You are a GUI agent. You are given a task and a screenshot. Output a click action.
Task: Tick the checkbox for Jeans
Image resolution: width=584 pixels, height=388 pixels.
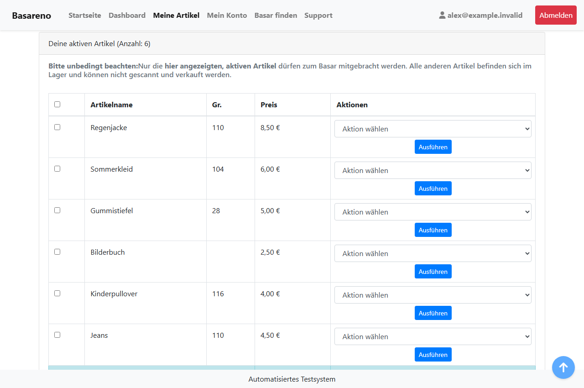(57, 335)
